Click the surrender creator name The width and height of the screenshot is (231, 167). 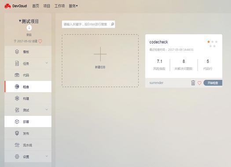coord(156,83)
